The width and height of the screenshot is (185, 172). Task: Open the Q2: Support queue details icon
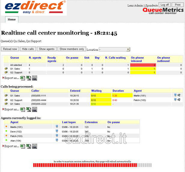(6, 72)
